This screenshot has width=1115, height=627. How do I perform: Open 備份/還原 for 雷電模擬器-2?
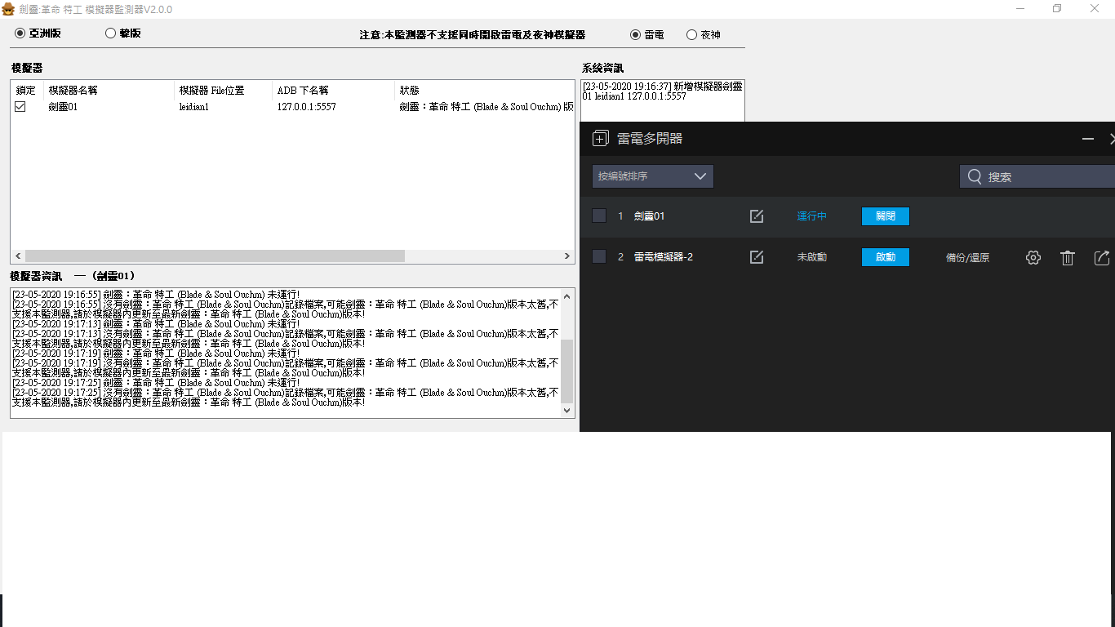(x=967, y=257)
